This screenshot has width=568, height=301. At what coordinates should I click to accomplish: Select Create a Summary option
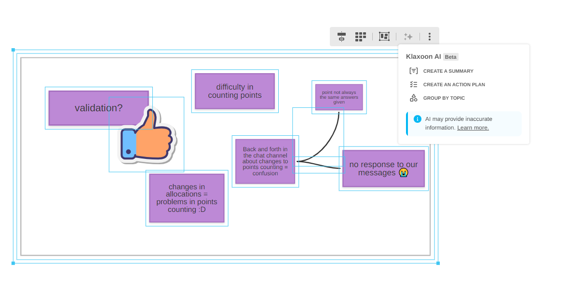(x=448, y=71)
